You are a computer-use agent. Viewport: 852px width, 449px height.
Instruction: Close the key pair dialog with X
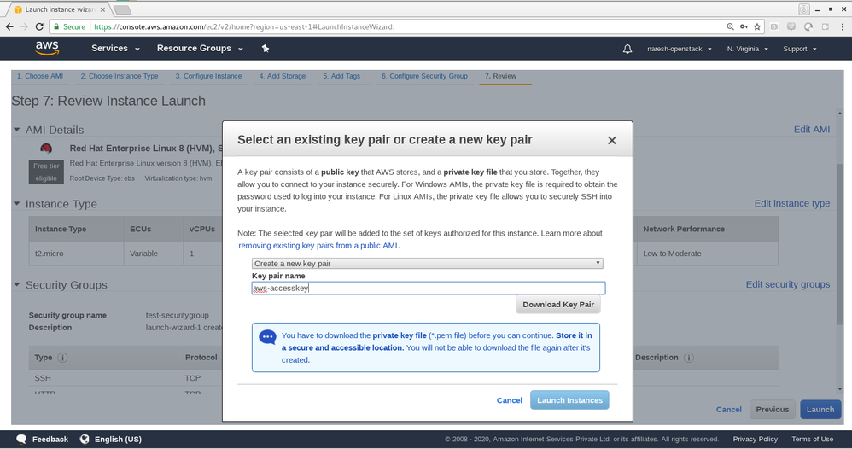pos(611,141)
